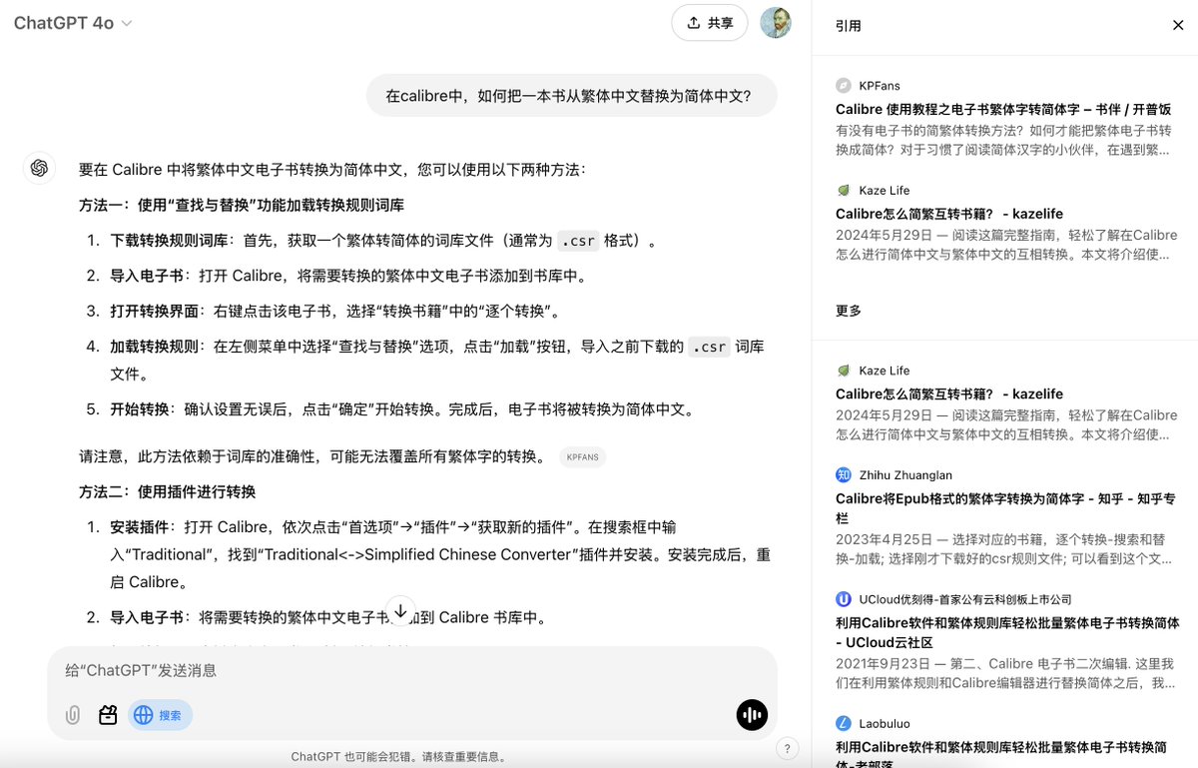Open the ChatGPT 4o model selector
Viewport: 1198px width, 768px height.
click(x=72, y=23)
